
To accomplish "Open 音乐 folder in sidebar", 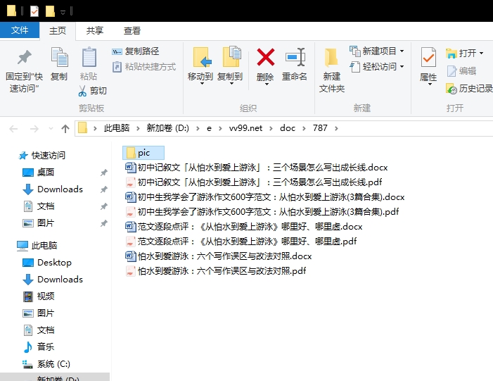I will [x=39, y=347].
